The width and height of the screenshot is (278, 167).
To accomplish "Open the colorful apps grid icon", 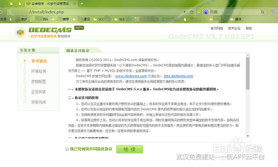I will click(x=272, y=12).
